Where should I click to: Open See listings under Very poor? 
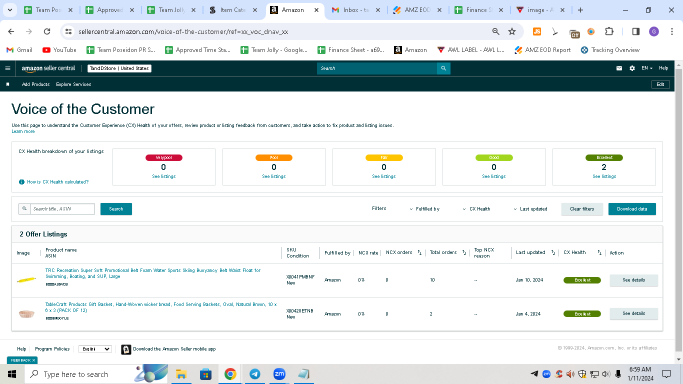tap(164, 176)
